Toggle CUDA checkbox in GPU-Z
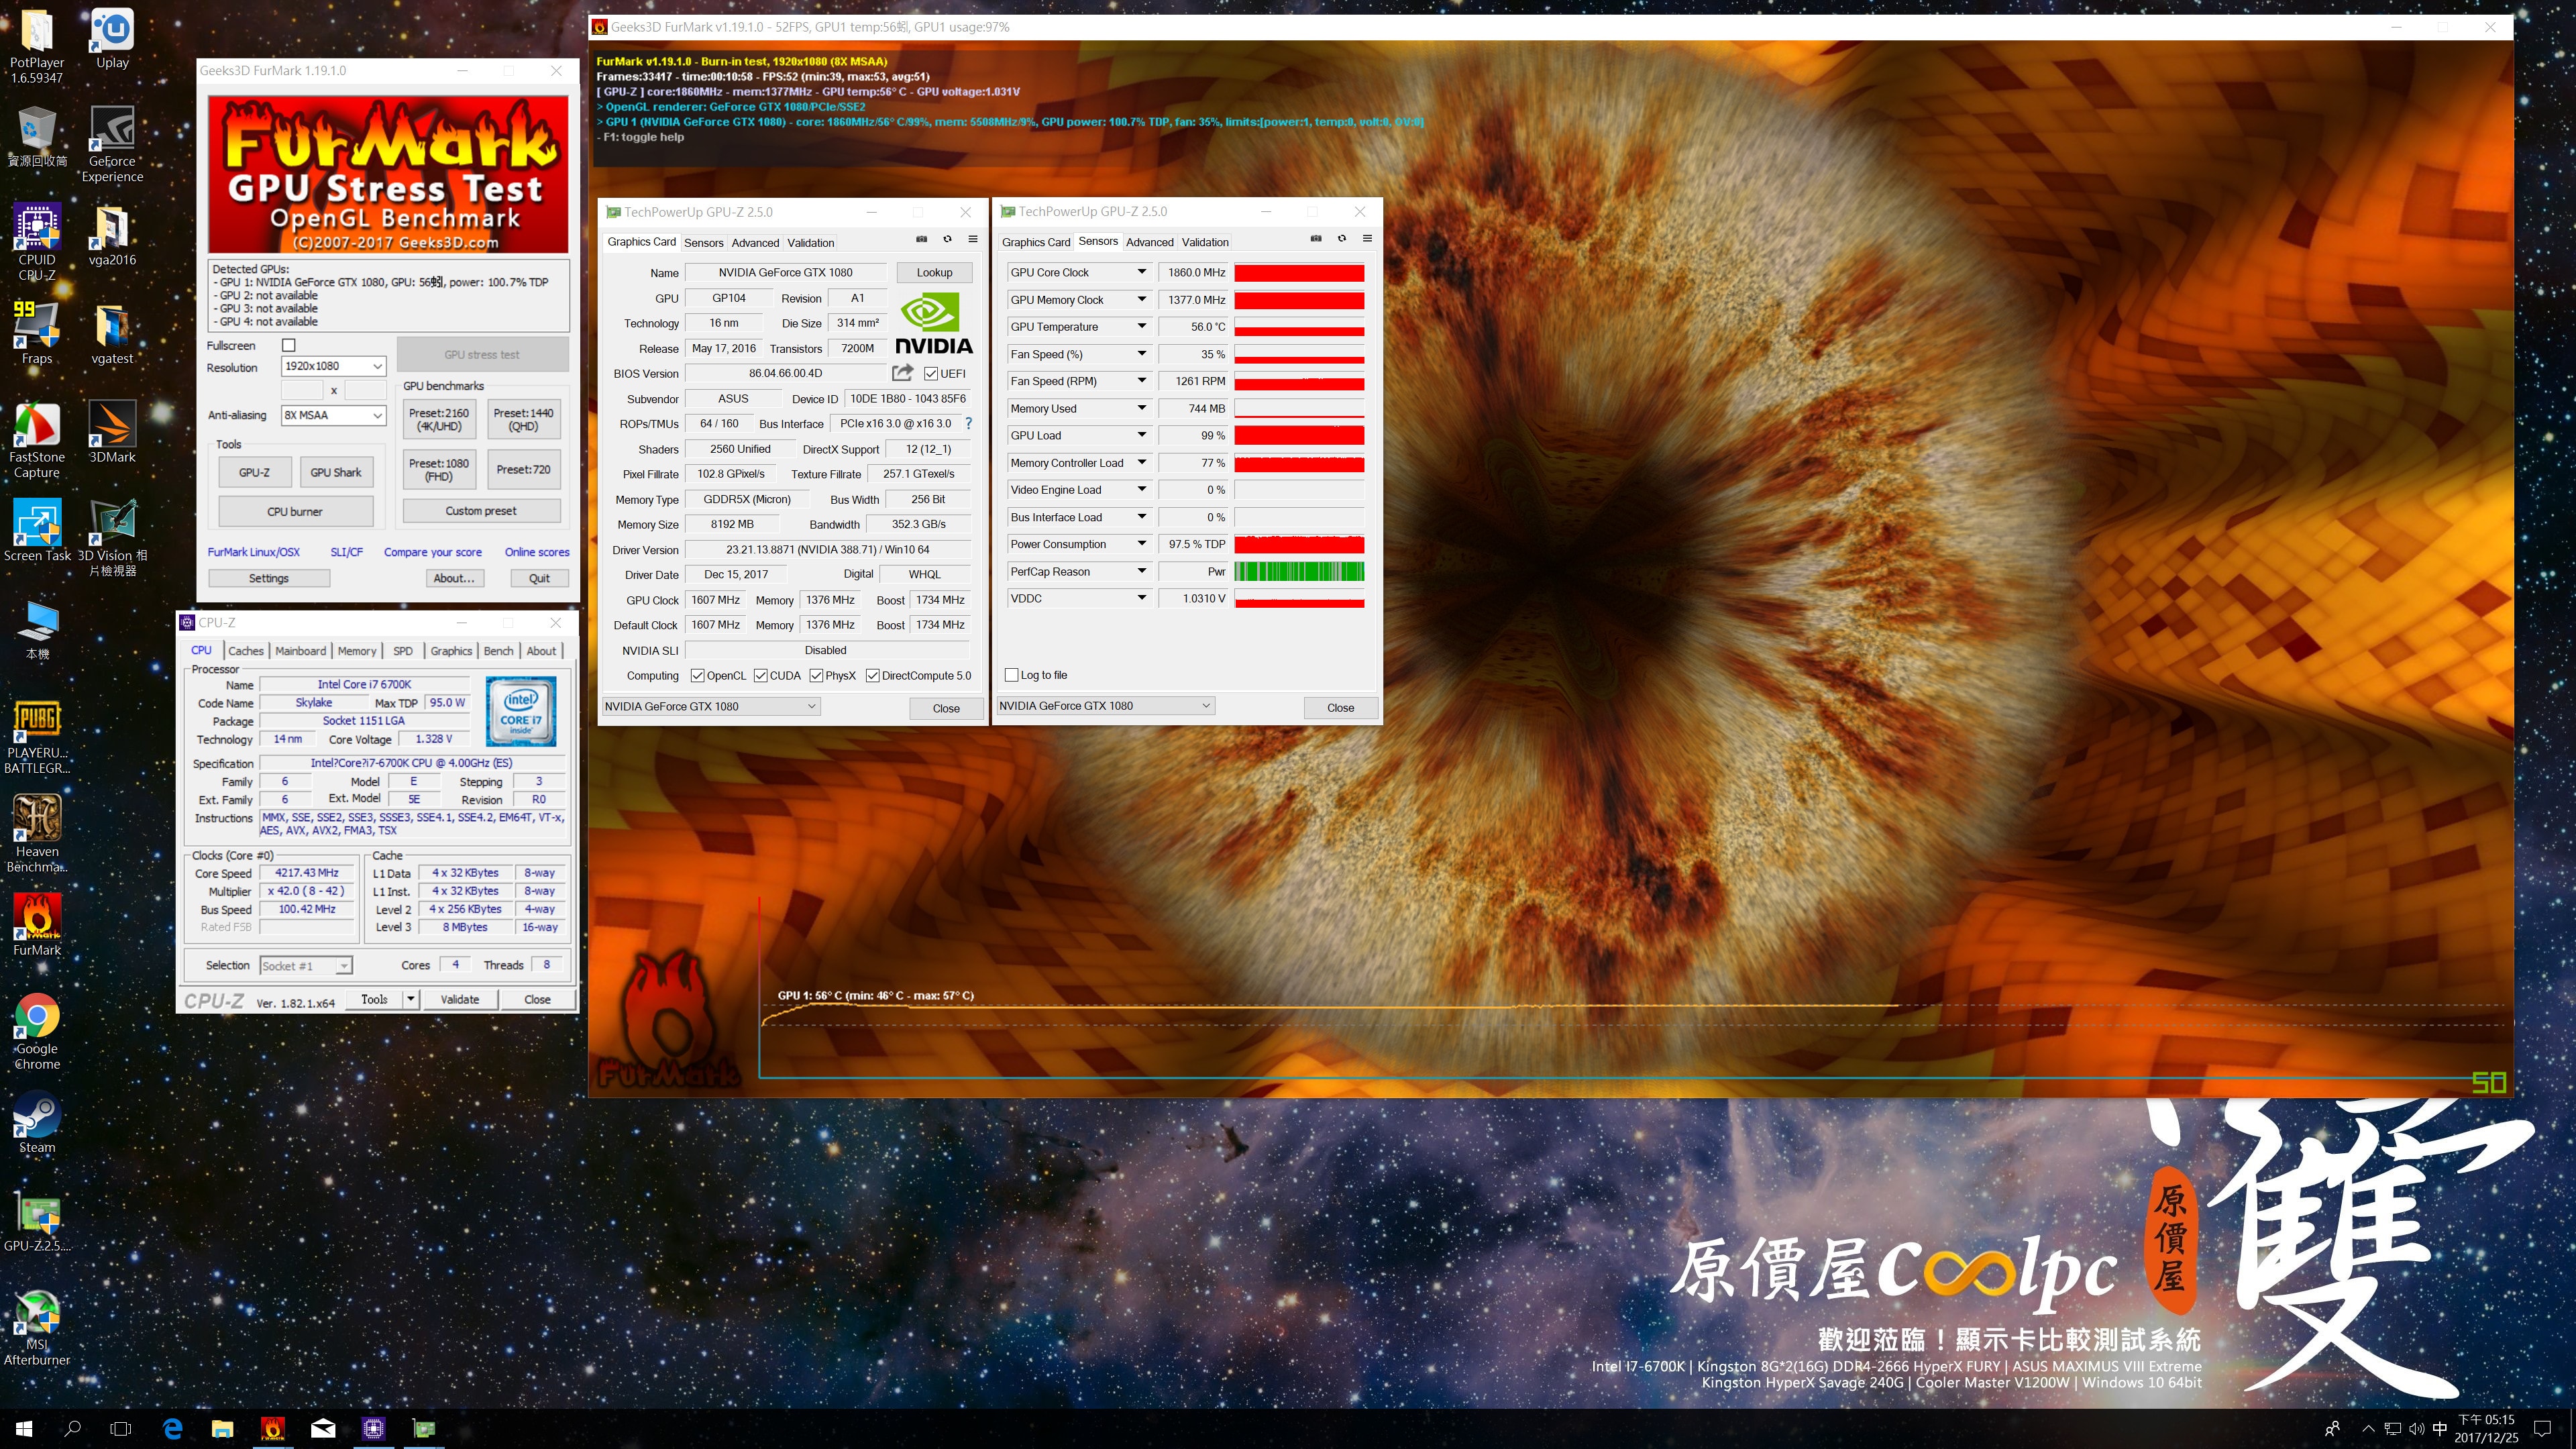The image size is (2576, 1449). (x=760, y=676)
